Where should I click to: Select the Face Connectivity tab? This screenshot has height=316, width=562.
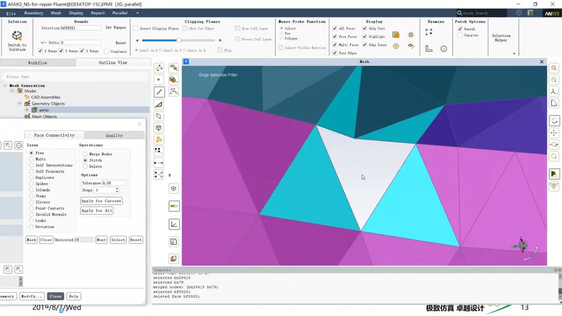(54, 135)
